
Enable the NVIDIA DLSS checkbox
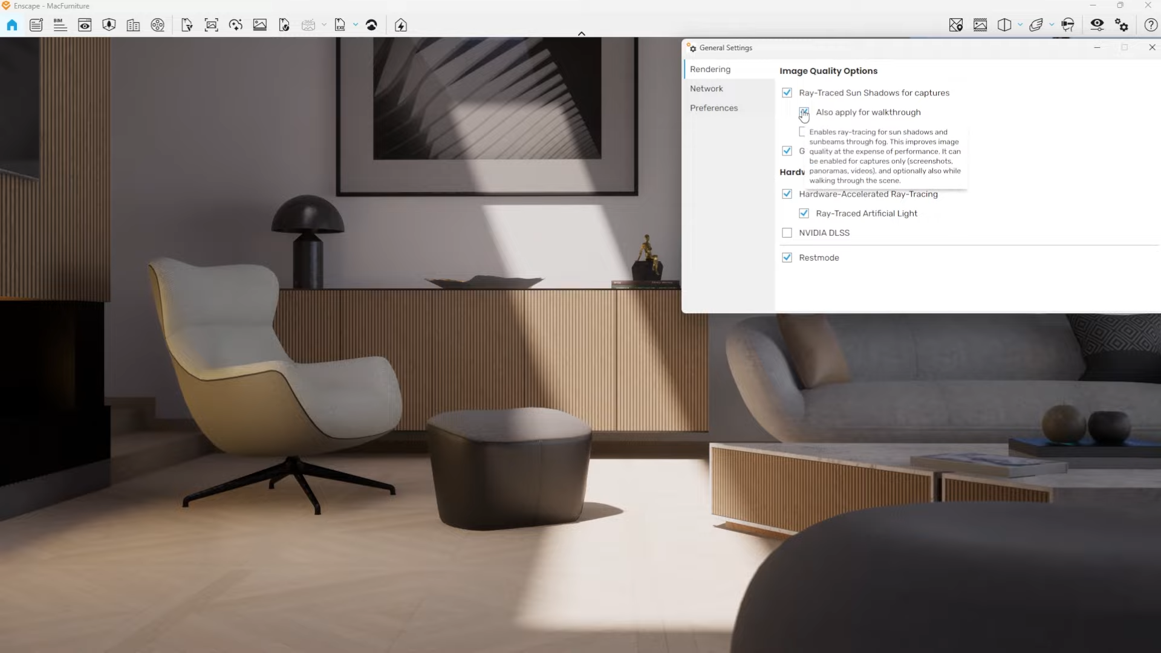point(787,233)
